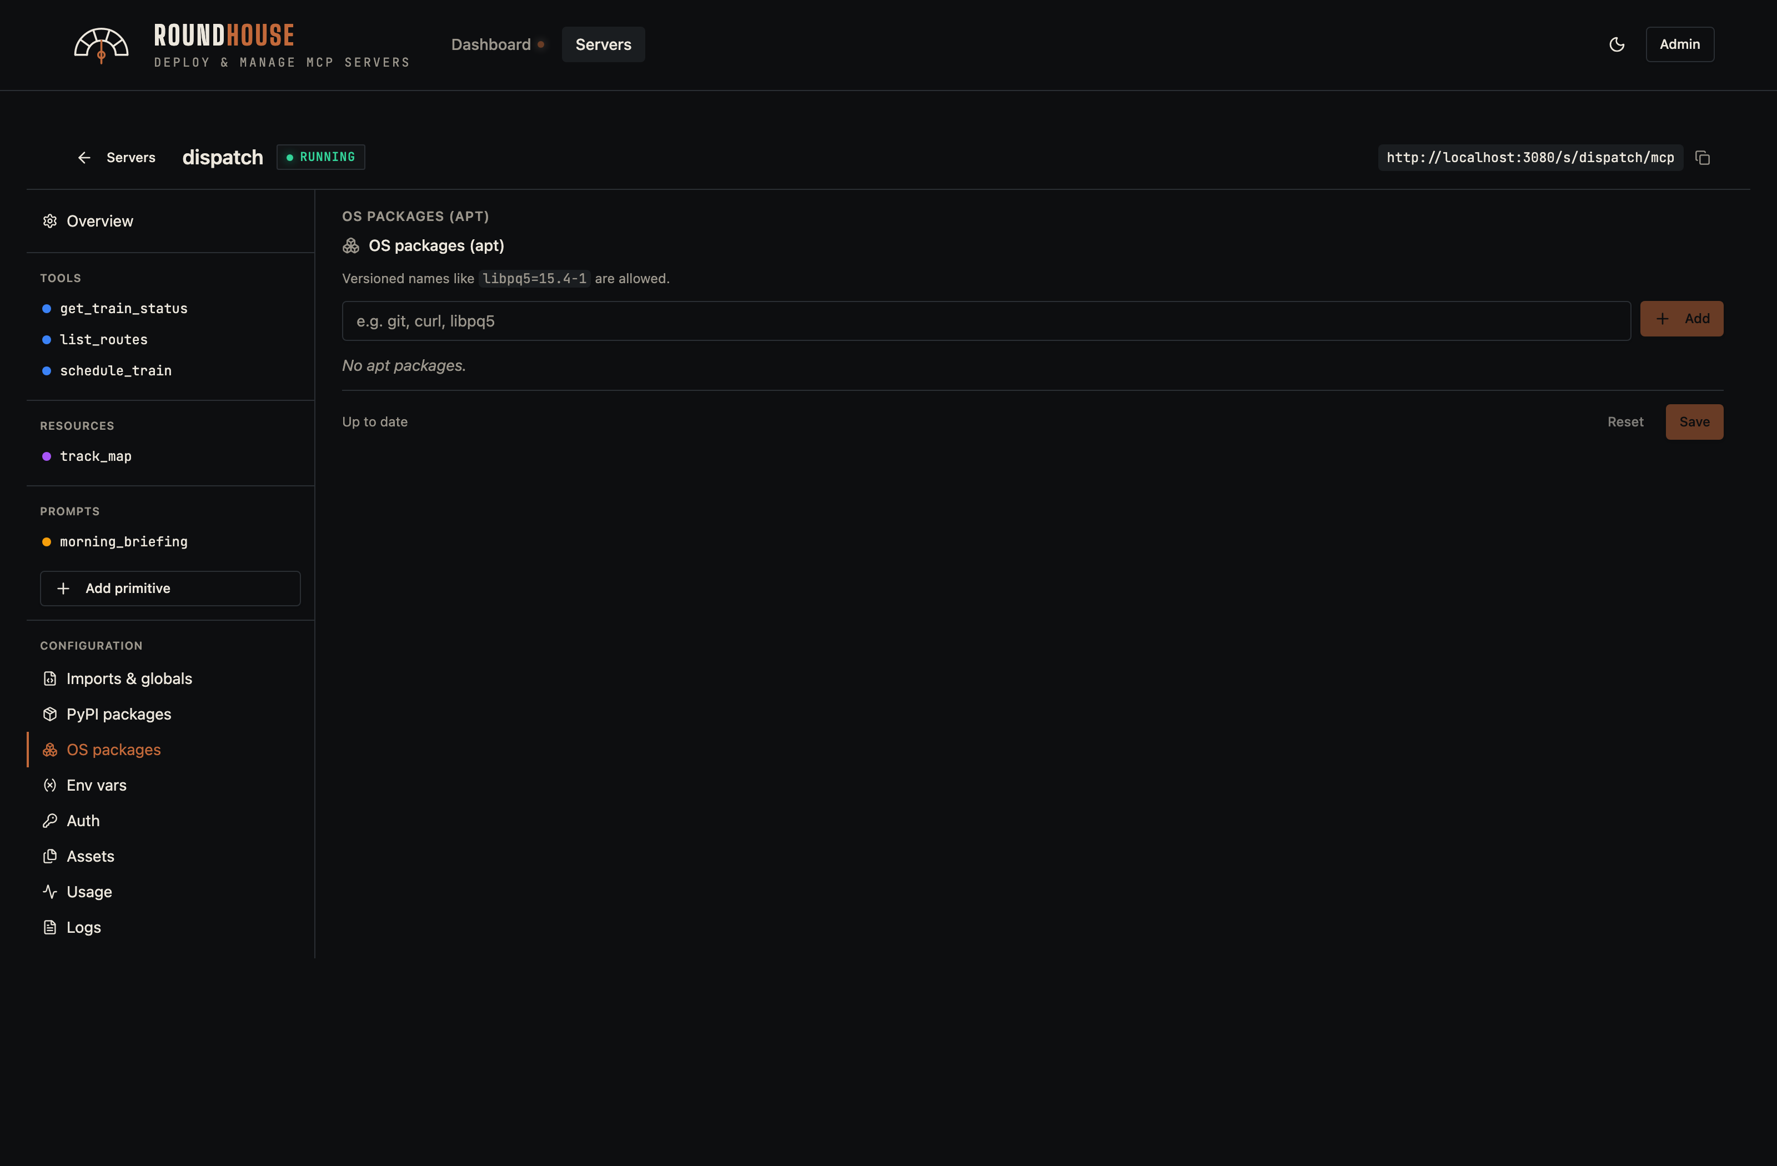This screenshot has width=1777, height=1166.
Task: Click the MCP endpoint URL text
Action: pyautogui.click(x=1530, y=158)
